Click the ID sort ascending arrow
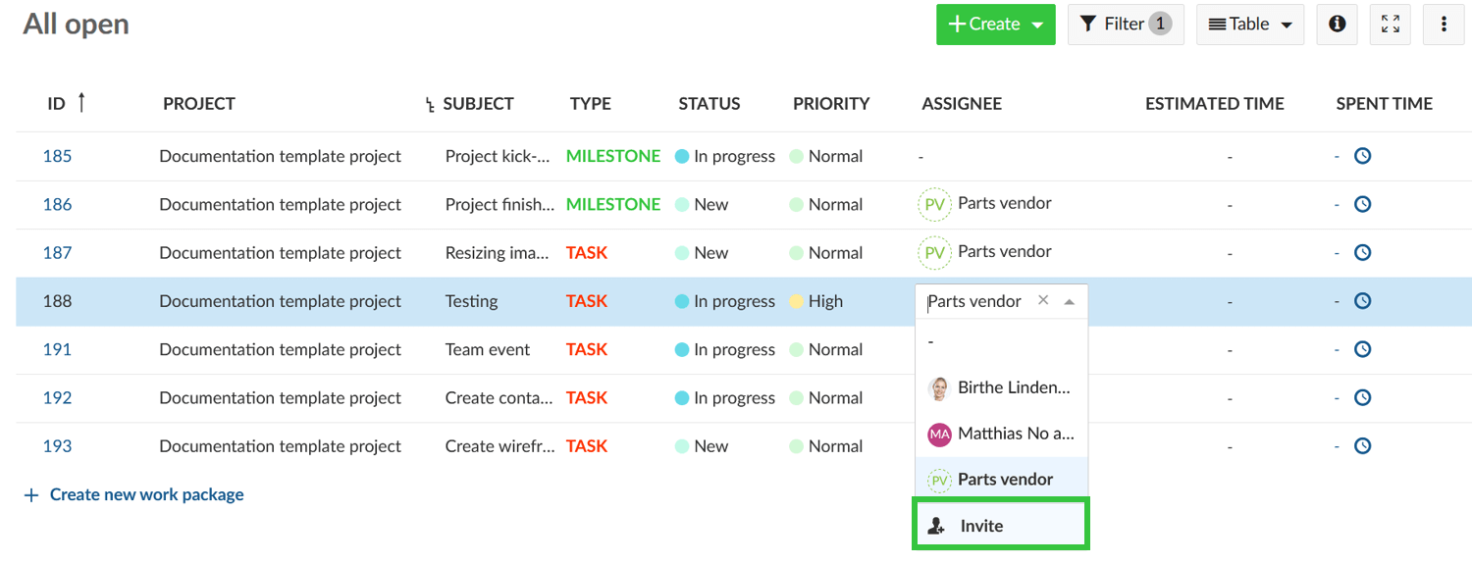 (81, 102)
